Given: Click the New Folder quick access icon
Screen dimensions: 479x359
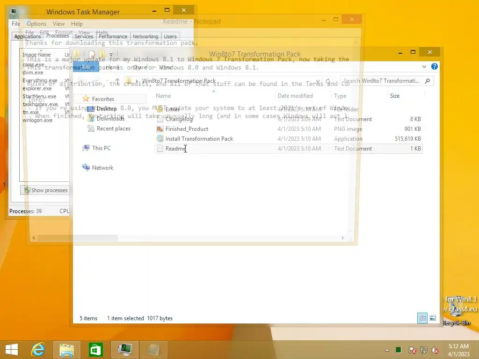Looking at the screenshot, I should point(102,54).
